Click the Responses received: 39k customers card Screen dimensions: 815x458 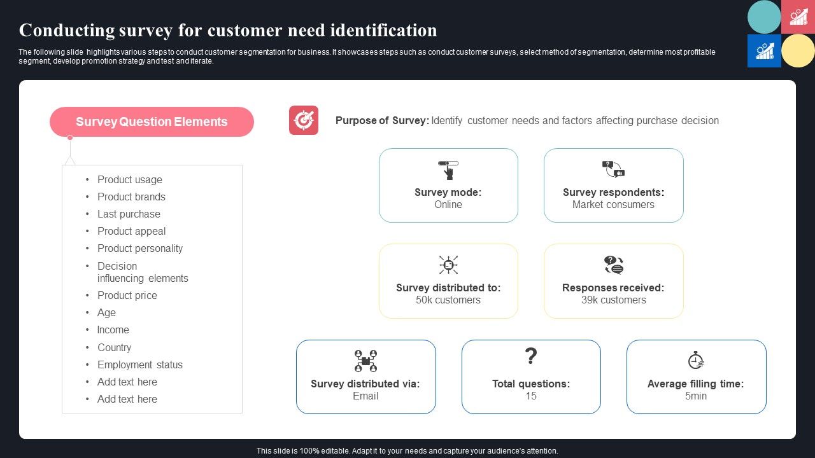[613, 281]
